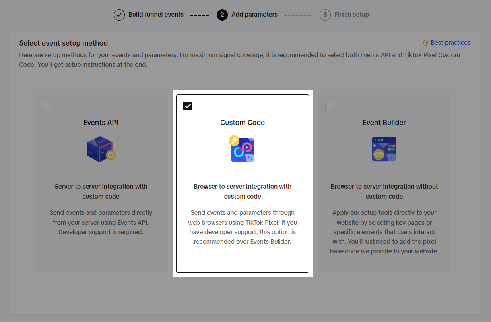Click the setup methods intro paragraph
491x322 pixels.
(x=240, y=60)
